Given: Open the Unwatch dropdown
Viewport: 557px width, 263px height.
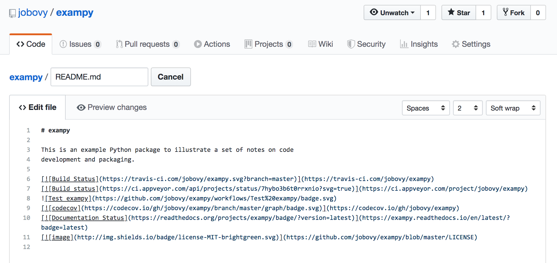Looking at the screenshot, I should 392,12.
